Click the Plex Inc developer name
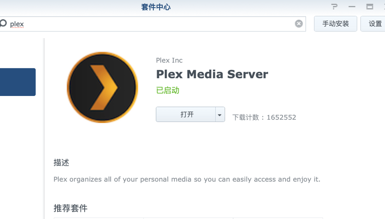385x219 pixels. tap(169, 60)
